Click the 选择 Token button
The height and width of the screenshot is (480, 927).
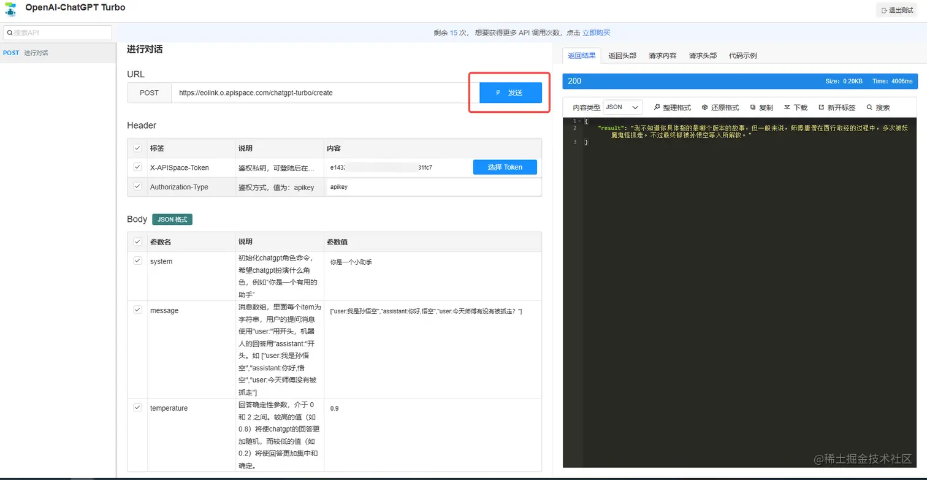coord(505,167)
